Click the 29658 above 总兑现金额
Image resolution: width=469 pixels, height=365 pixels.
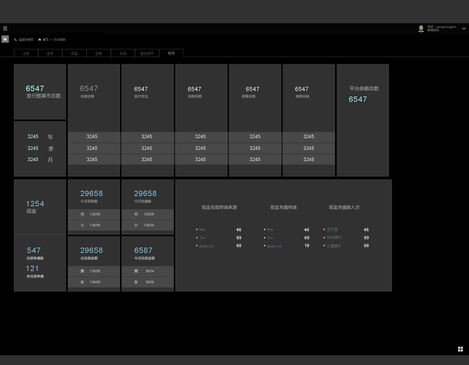pos(91,251)
